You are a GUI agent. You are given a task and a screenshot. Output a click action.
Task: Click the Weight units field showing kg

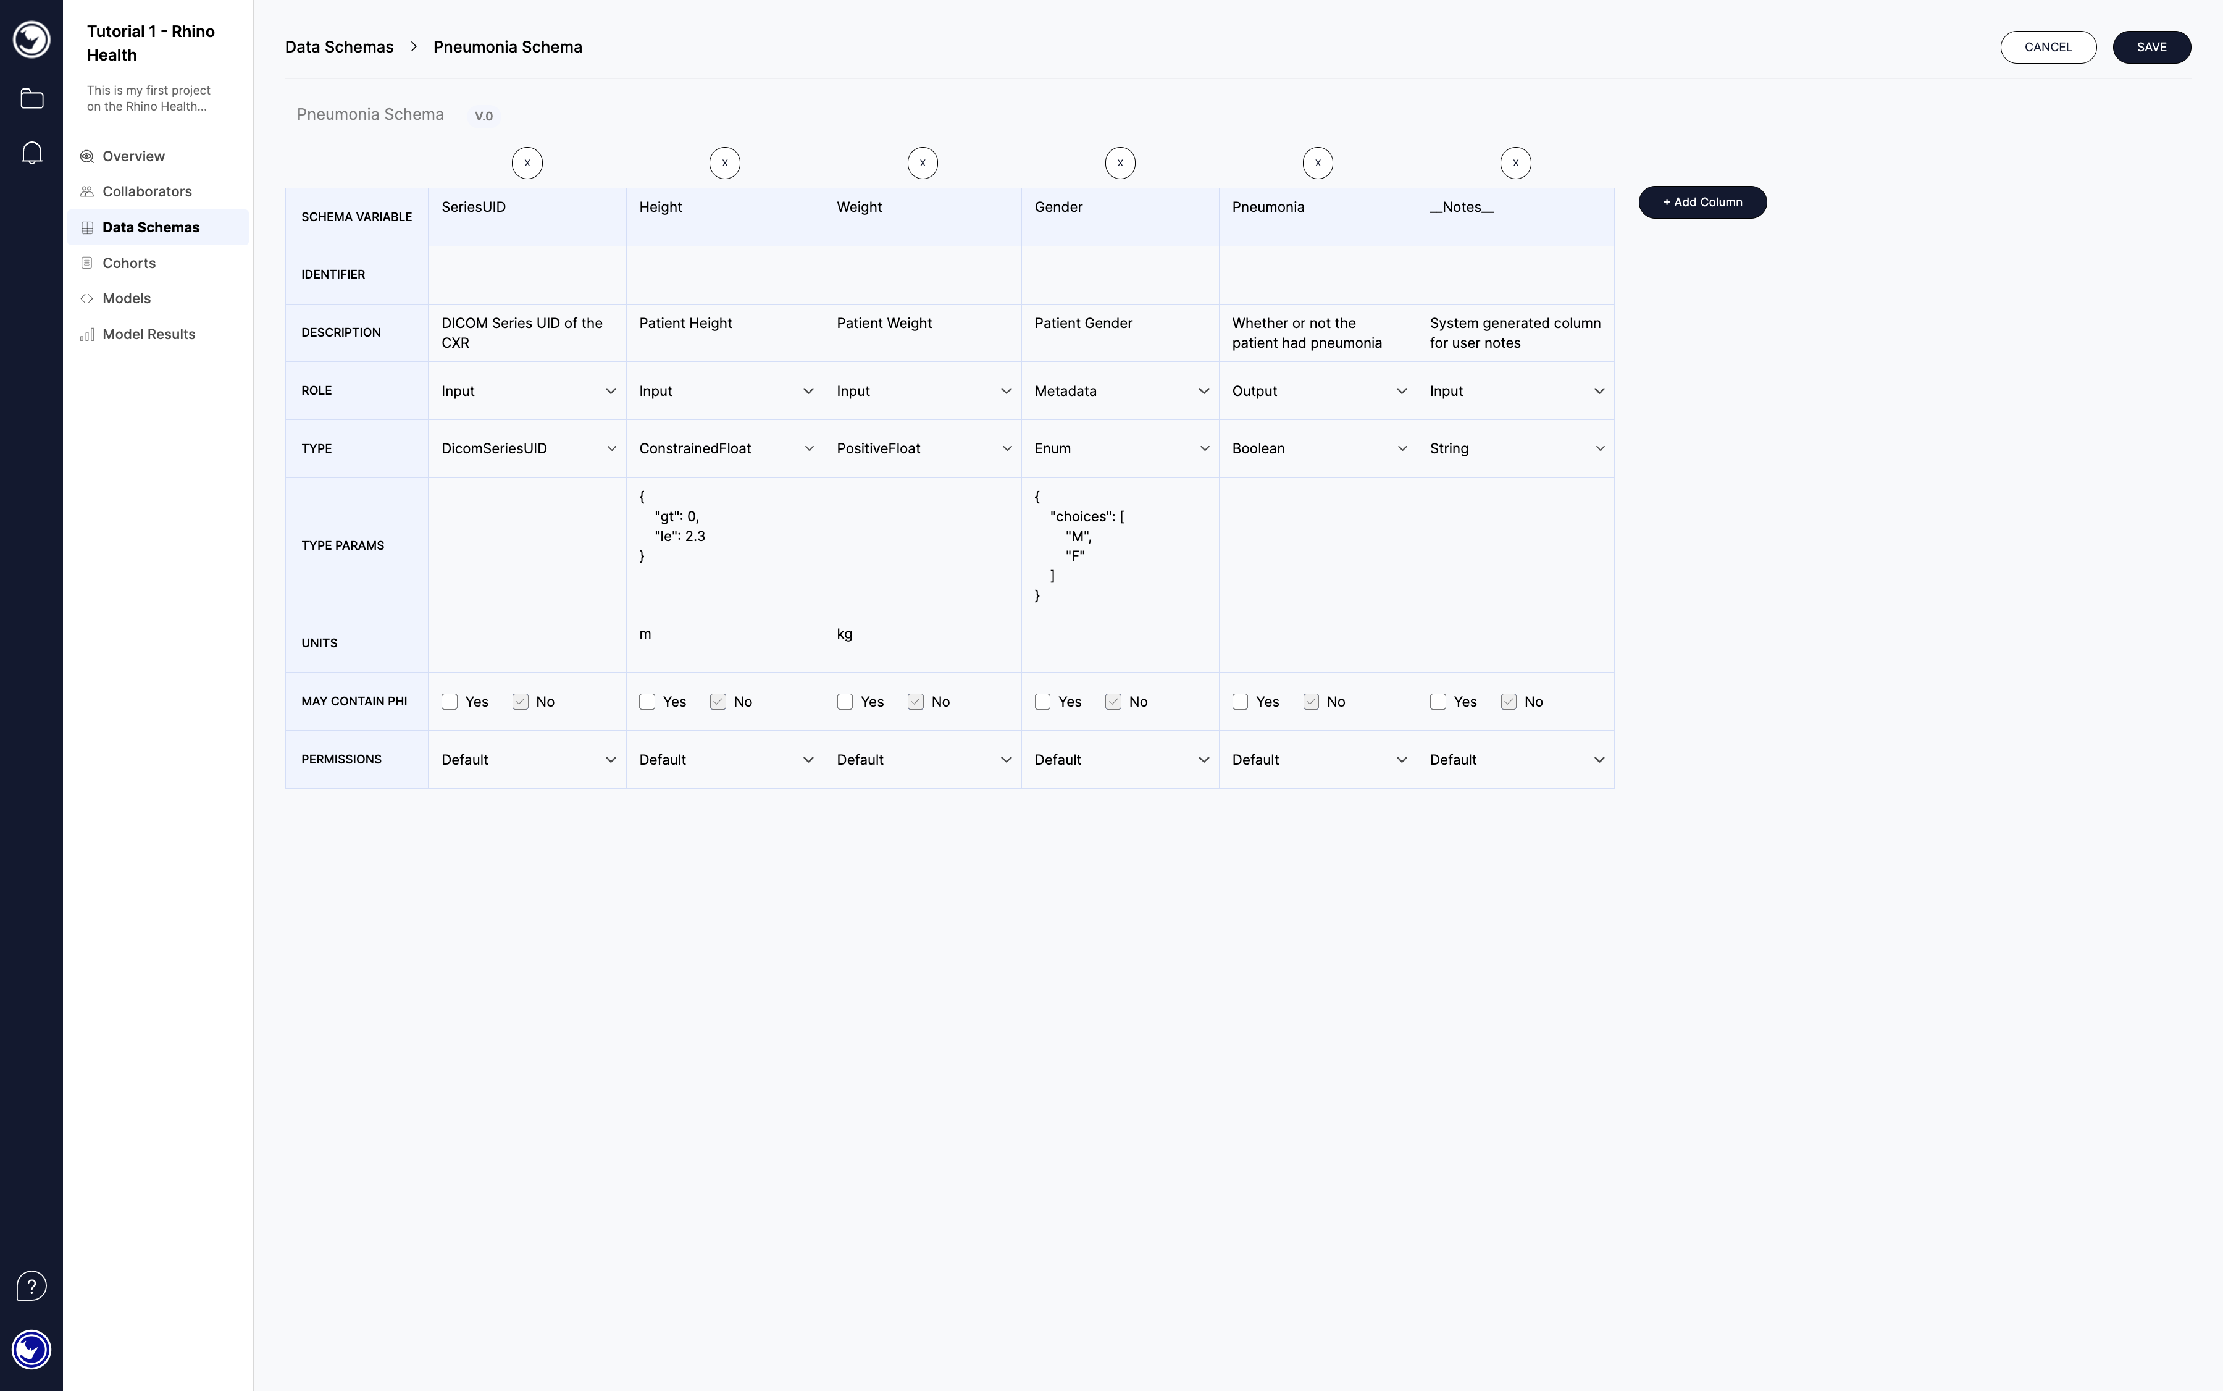pyautogui.click(x=923, y=643)
